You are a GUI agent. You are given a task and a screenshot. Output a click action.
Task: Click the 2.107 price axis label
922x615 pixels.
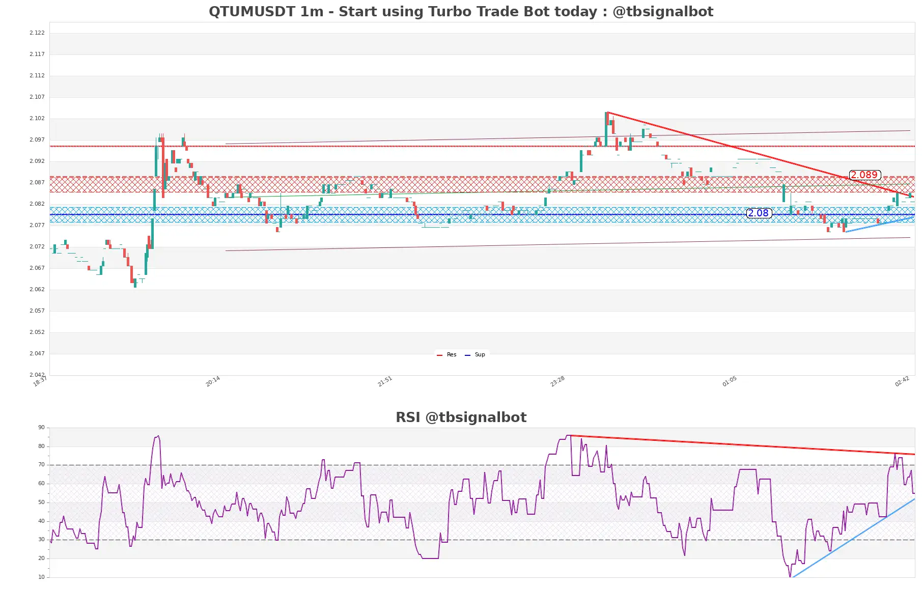pos(37,97)
